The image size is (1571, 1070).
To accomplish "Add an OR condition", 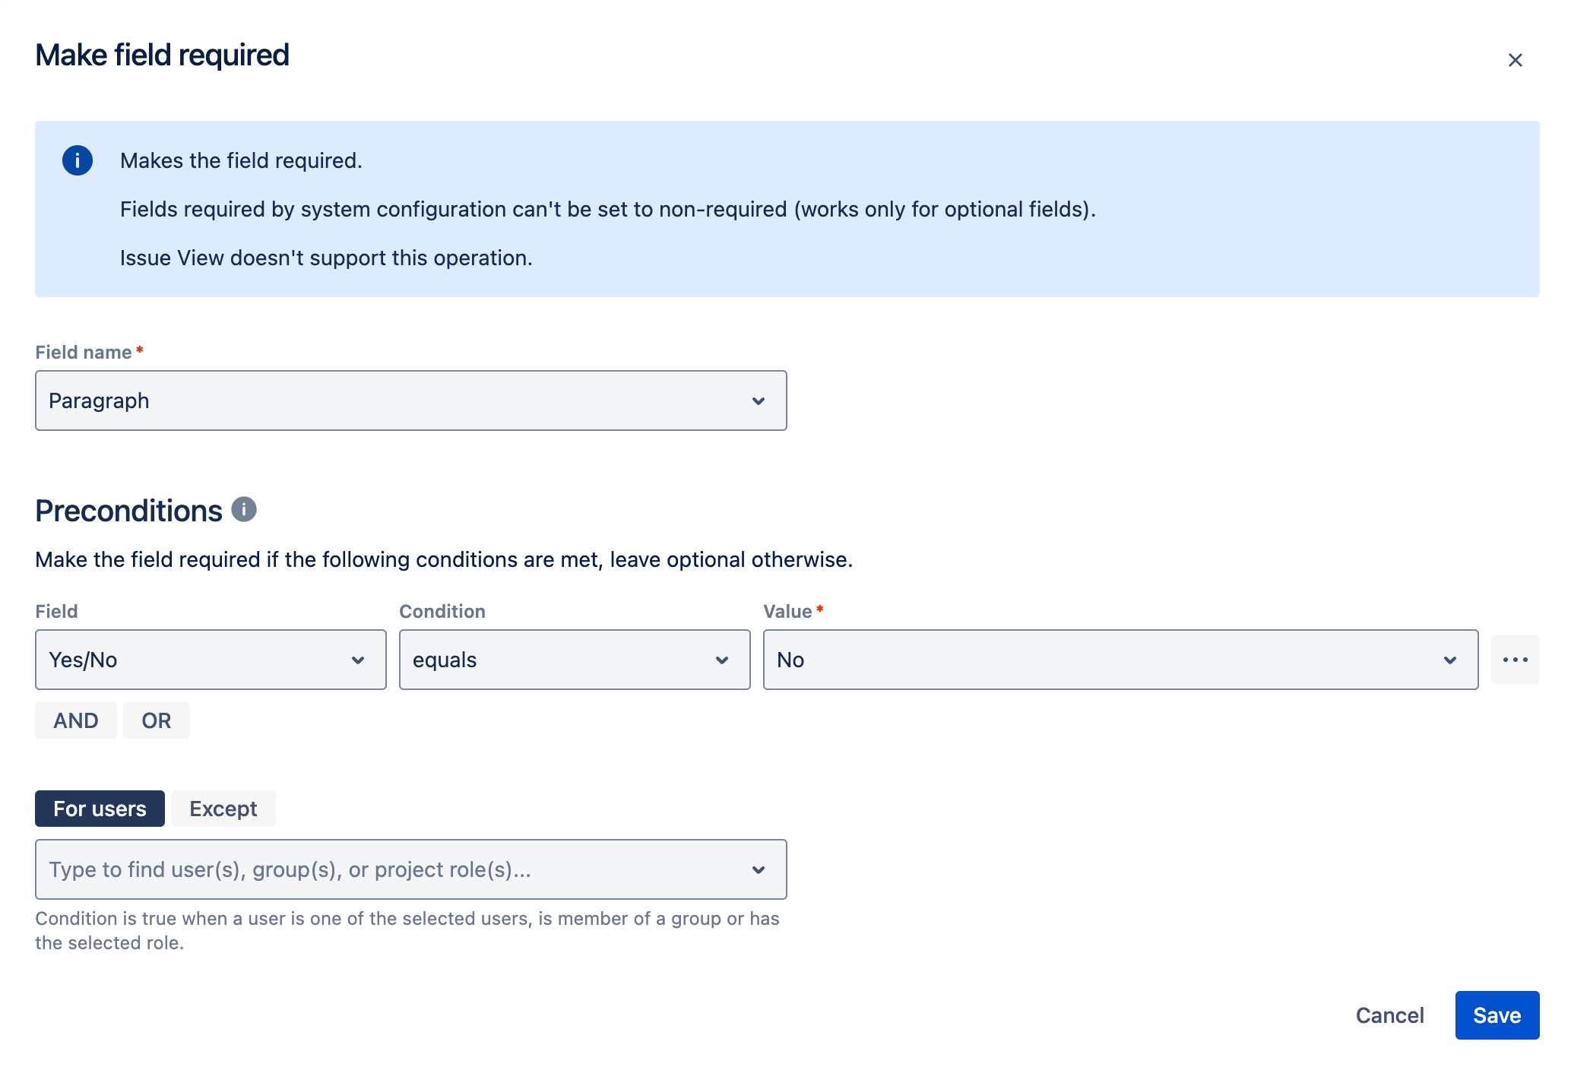I will click(x=156, y=720).
